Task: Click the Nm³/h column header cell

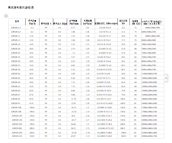Action: coord(32,22)
